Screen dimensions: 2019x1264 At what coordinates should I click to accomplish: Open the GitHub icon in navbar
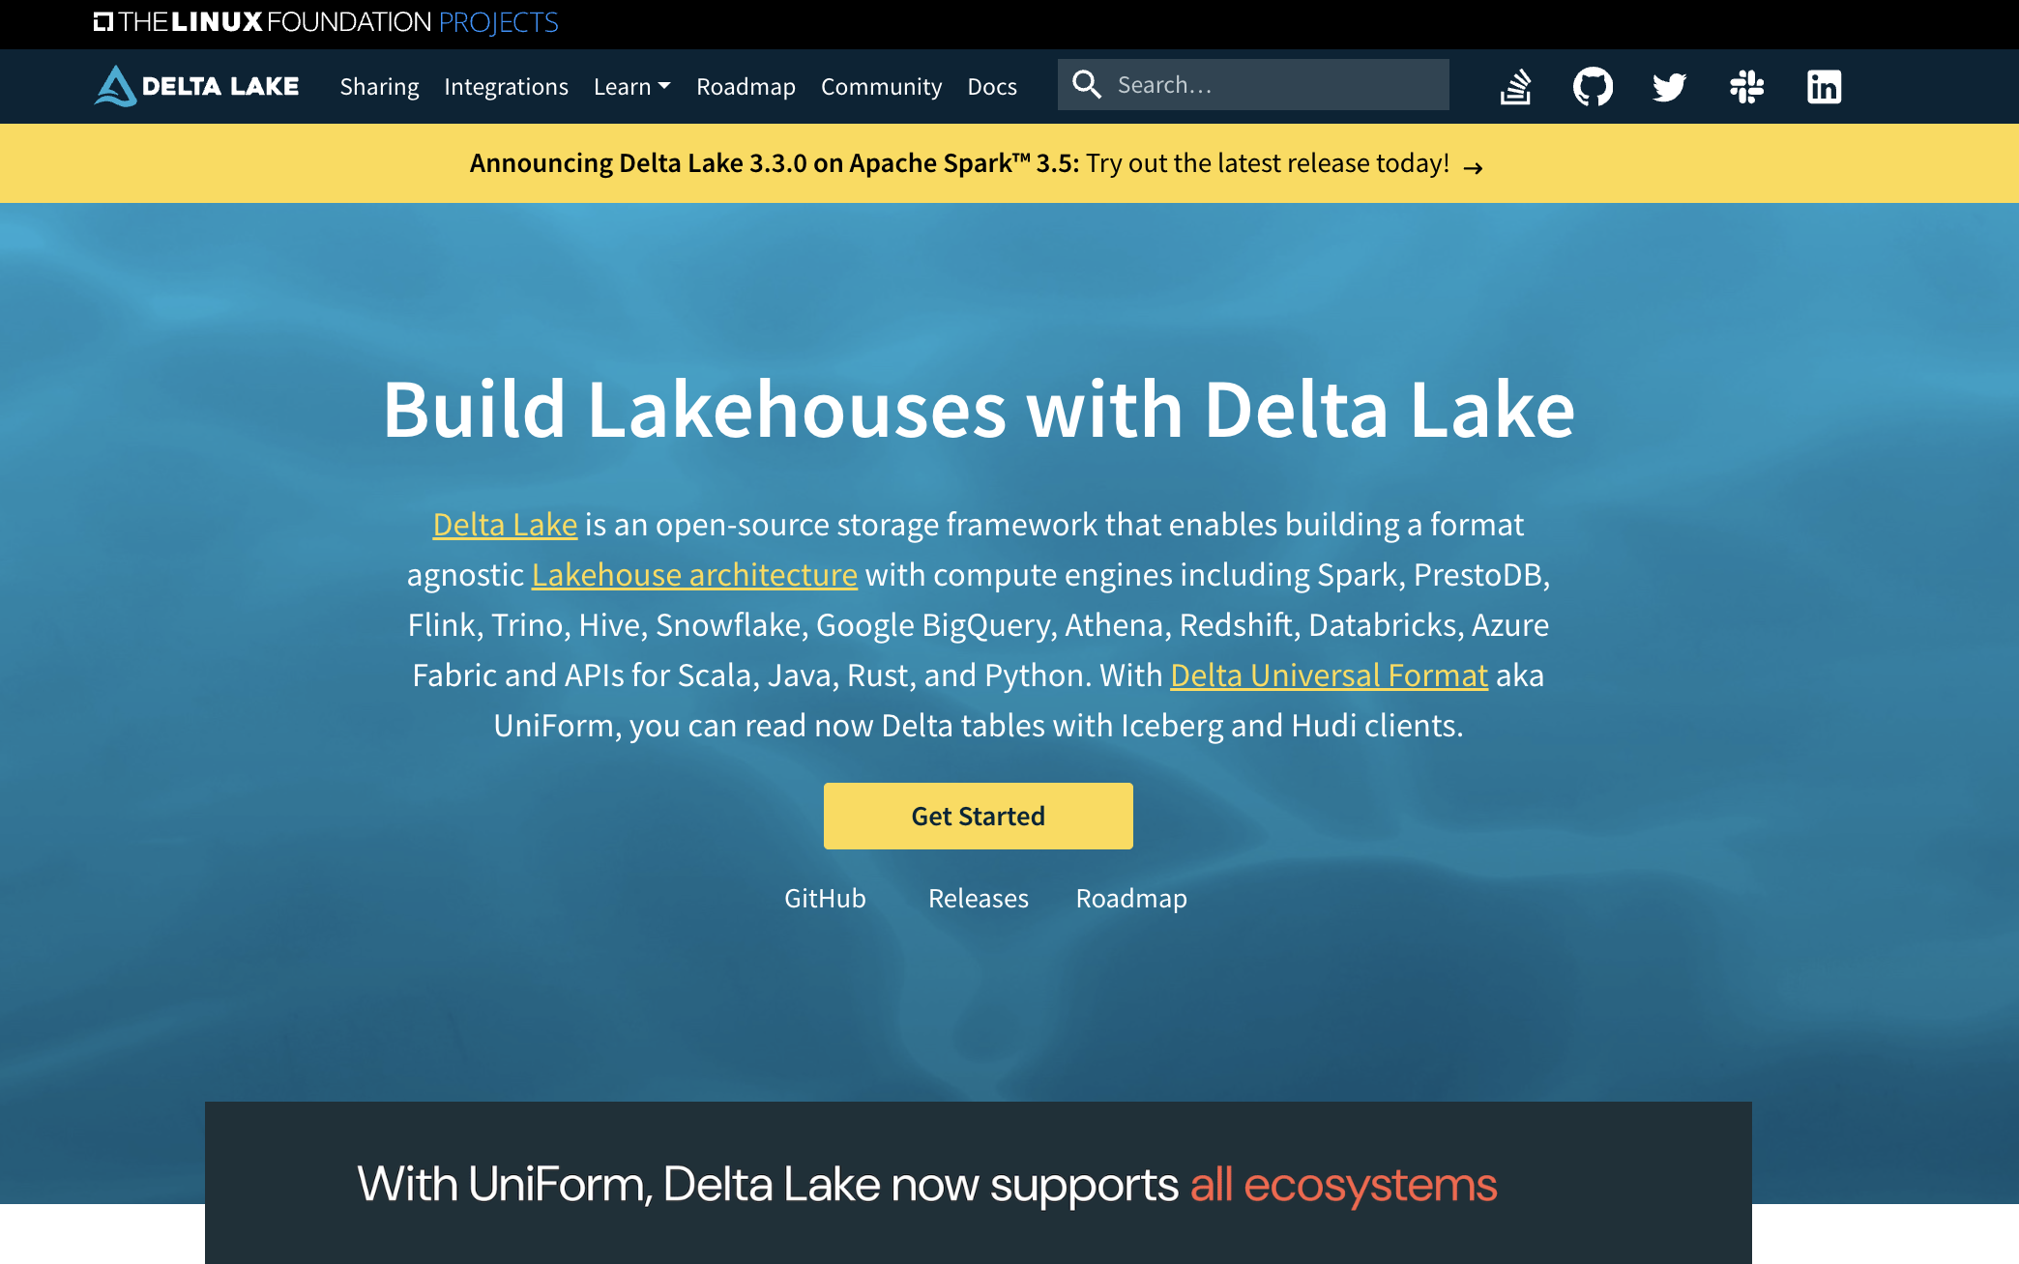(x=1593, y=86)
